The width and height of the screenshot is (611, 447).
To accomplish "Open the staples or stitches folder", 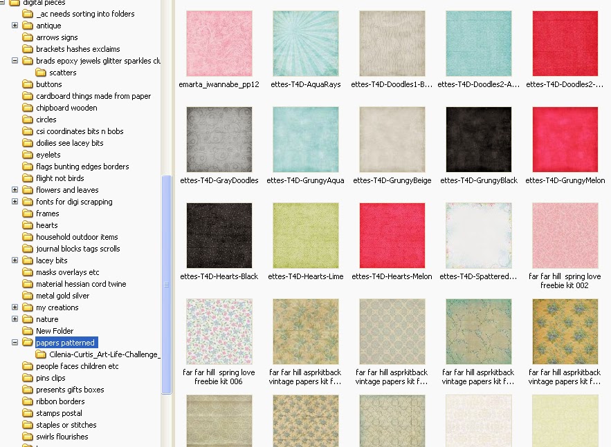I will coord(66,425).
